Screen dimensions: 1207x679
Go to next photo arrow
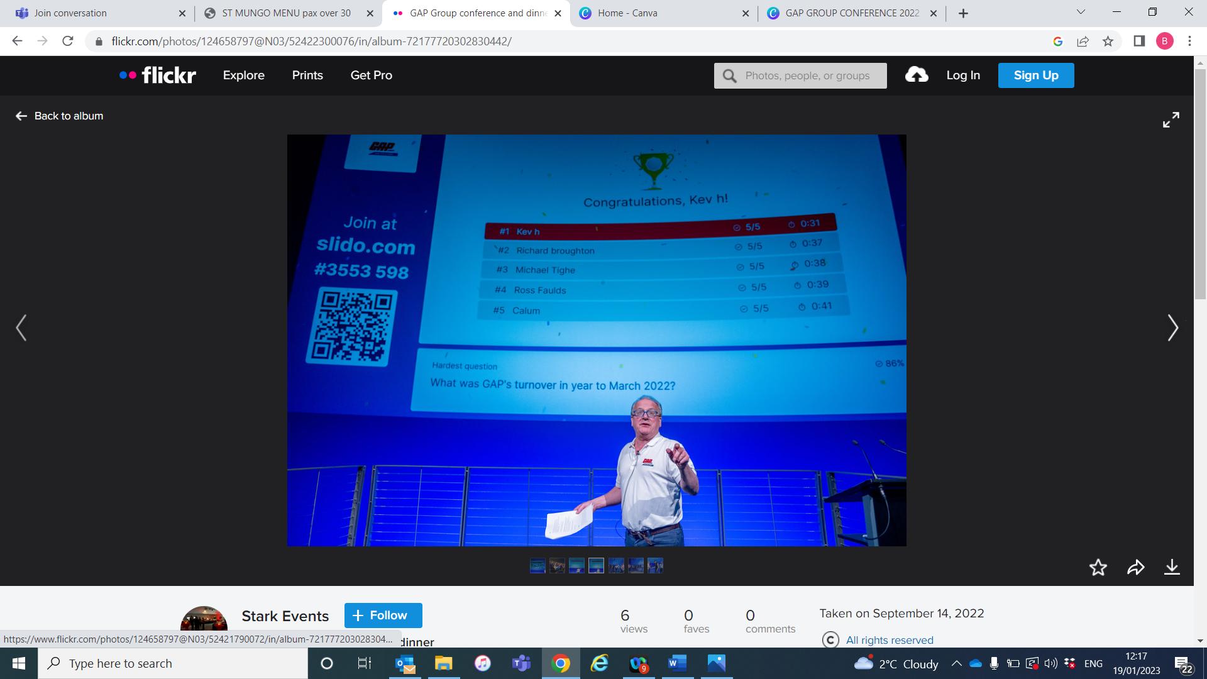pos(1172,328)
